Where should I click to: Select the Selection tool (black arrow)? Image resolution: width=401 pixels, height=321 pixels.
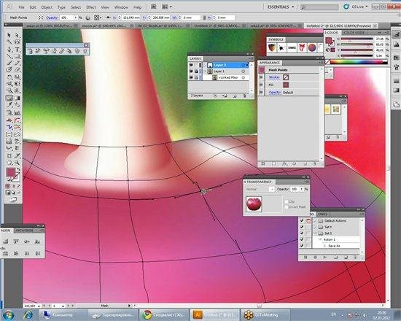point(9,35)
